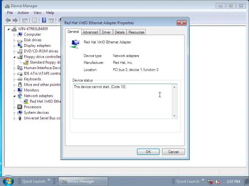Click the large network adapter icon in dialog

pos(75,44)
